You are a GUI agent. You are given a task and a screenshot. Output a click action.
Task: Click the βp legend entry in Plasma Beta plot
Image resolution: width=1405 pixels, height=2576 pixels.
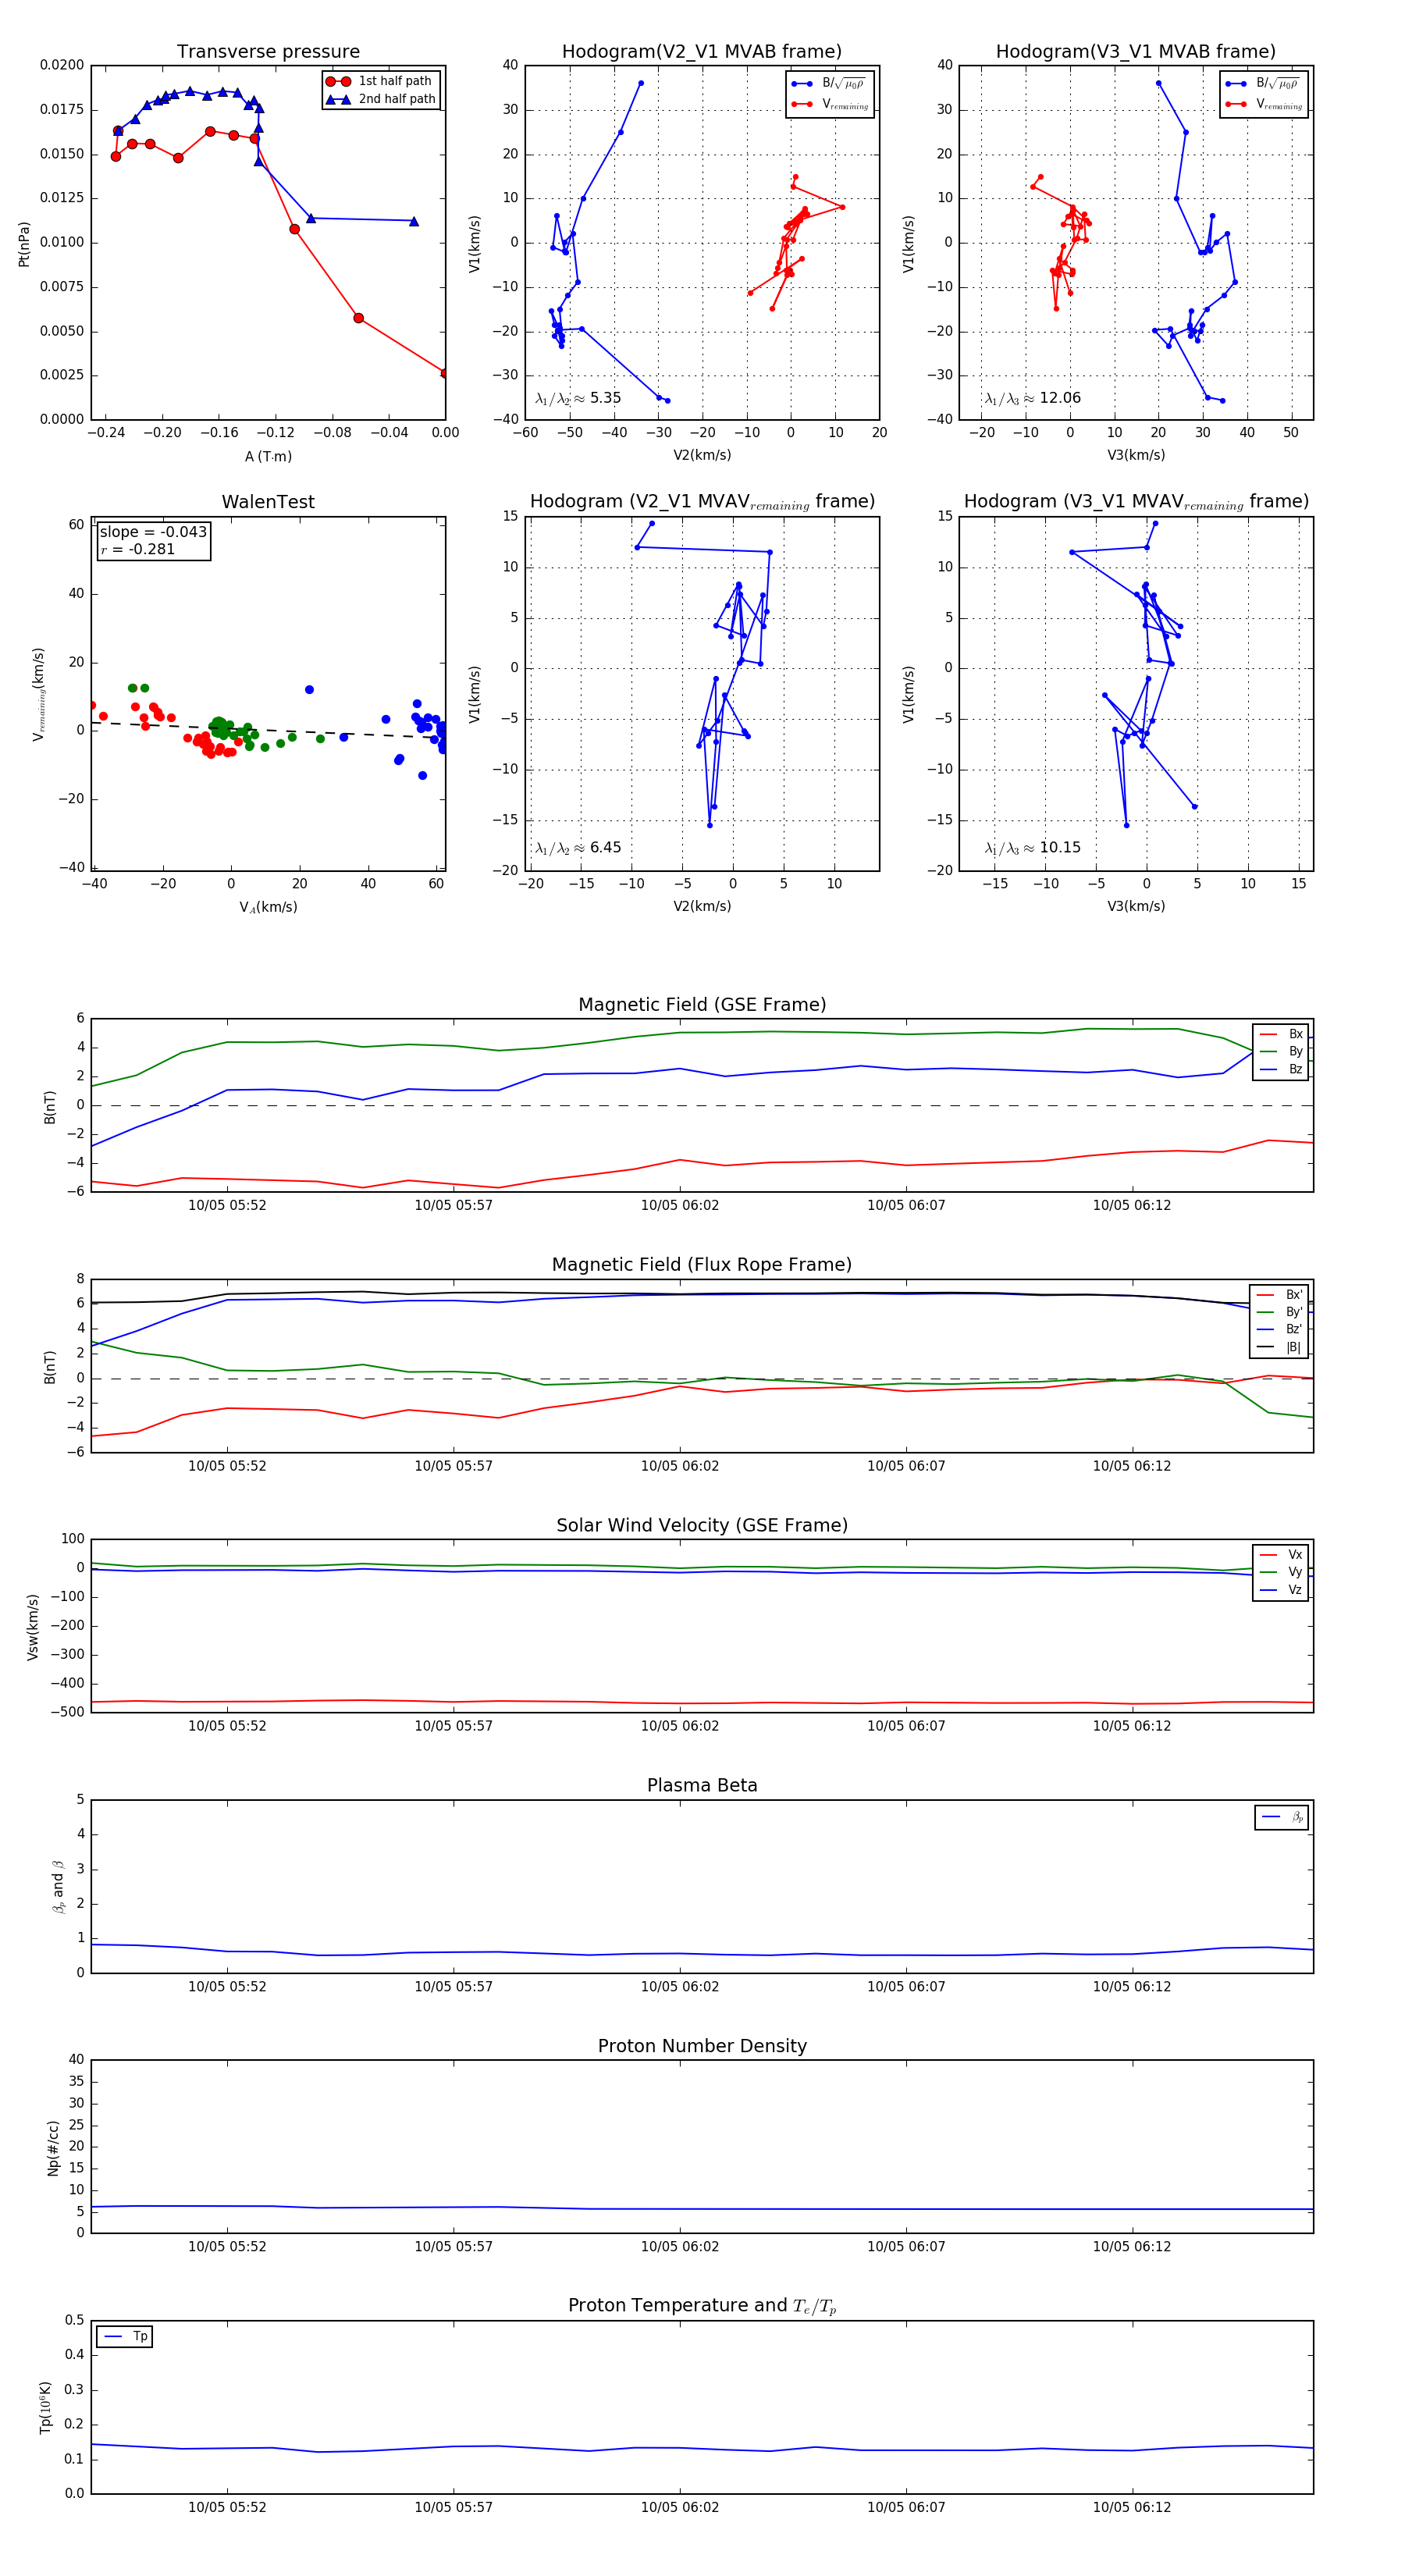[x=1283, y=1817]
